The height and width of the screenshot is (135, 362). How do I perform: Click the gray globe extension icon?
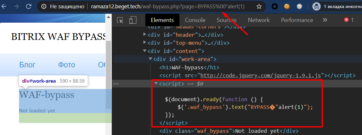[x=299, y=7]
